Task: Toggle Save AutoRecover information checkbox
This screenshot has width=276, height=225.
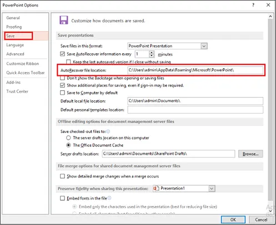Action: pos(63,54)
